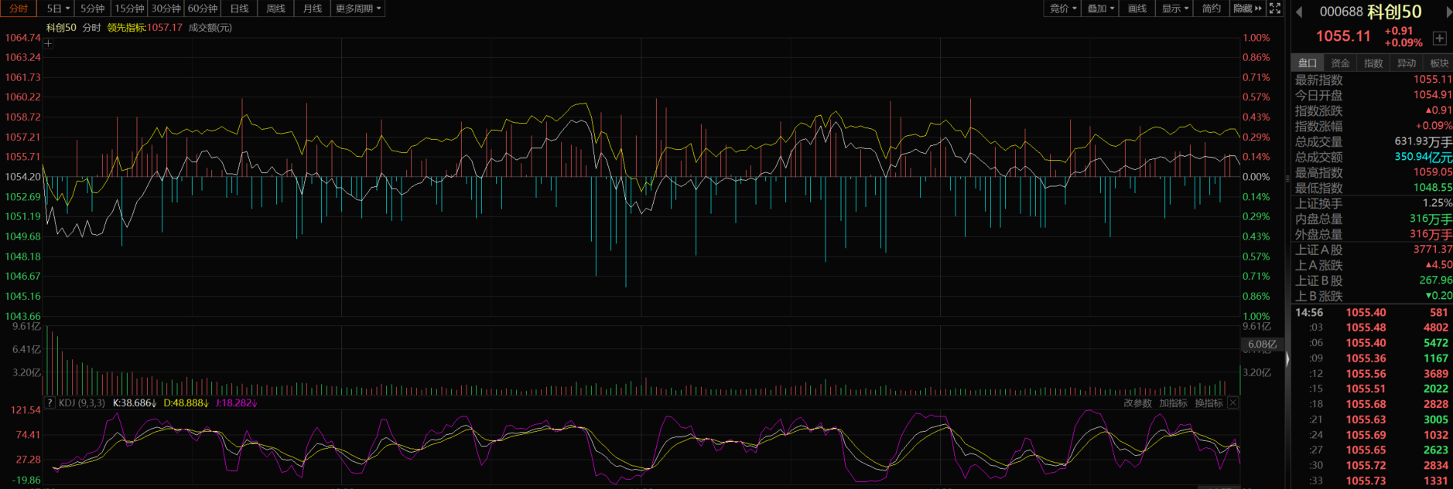Click the 最低指数 1048.55 row

1373,188
